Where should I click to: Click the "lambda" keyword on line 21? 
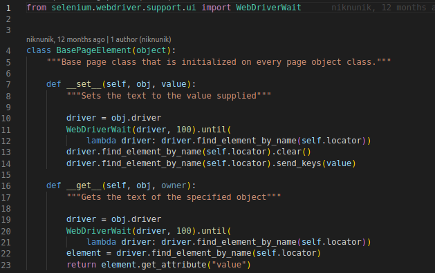point(101,242)
